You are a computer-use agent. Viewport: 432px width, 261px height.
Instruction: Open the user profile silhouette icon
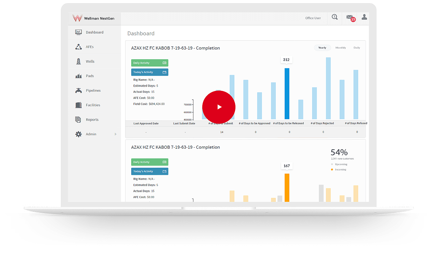coord(364,17)
